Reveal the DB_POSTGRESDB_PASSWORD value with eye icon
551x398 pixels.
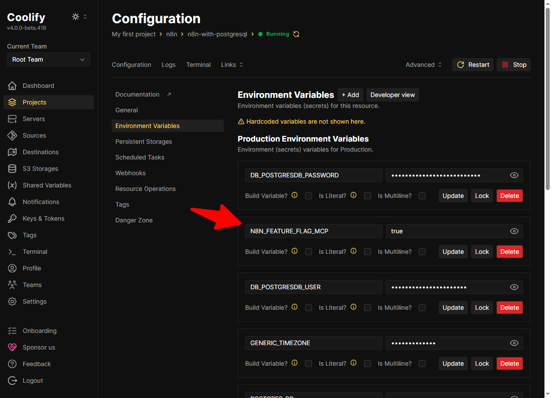pos(514,175)
